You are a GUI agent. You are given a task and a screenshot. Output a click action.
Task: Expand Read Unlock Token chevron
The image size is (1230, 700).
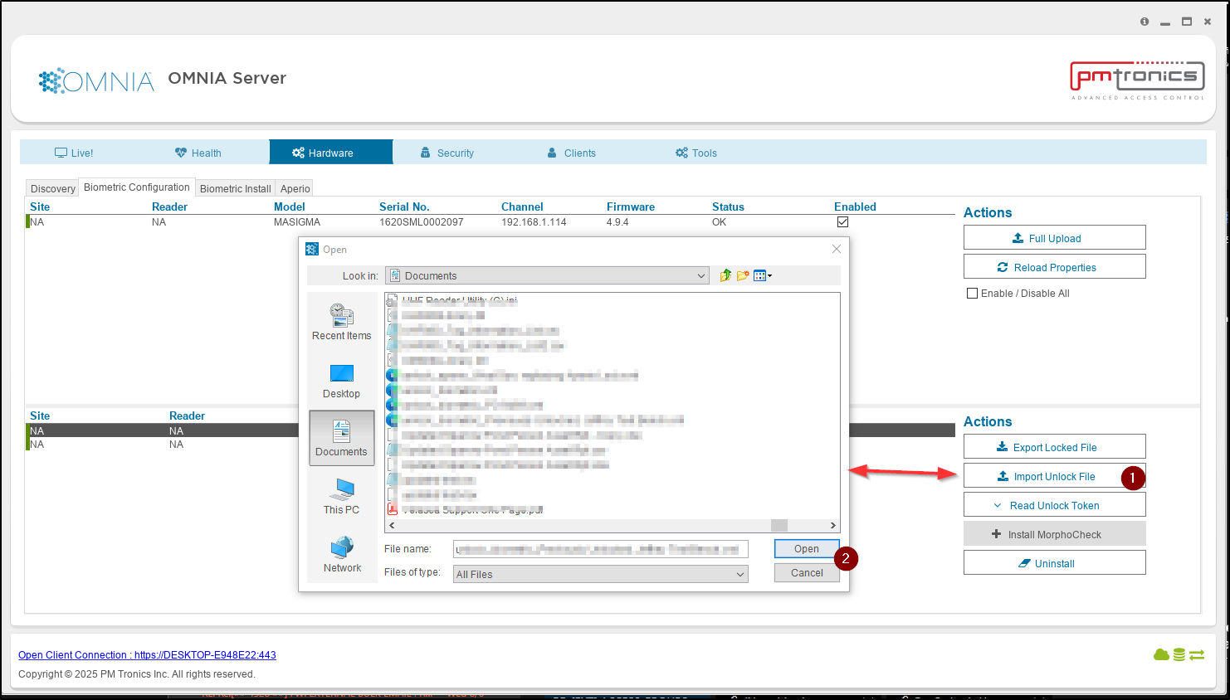998,506
